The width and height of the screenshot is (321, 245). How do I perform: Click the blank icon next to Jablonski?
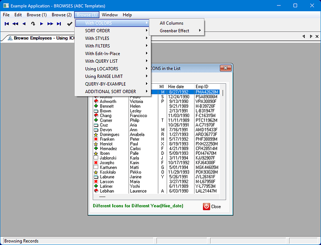pyautogui.click(x=96, y=158)
